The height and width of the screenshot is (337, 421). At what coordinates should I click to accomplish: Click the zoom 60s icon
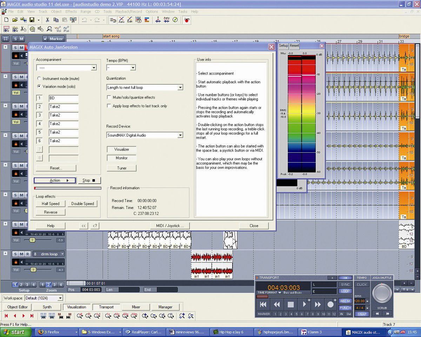[126, 316]
